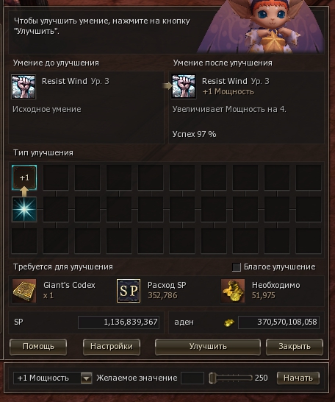Click the Resist Wind icon before improvement
The height and width of the screenshot is (402, 335).
24,87
